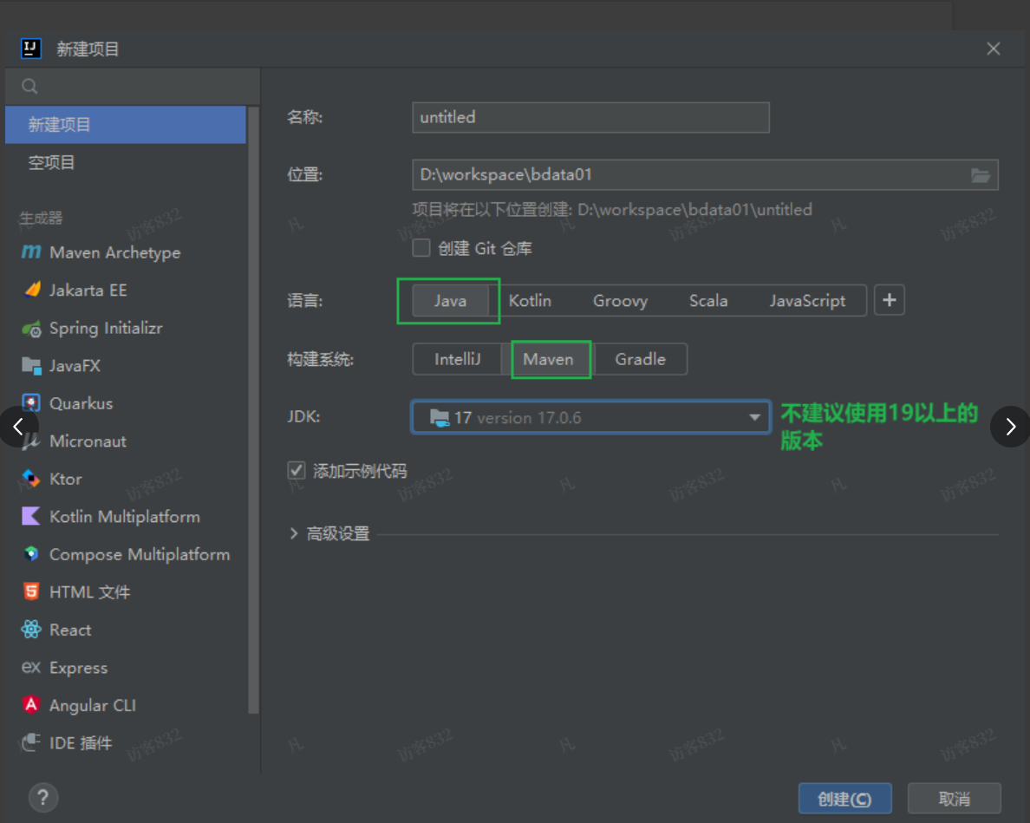Open the Micronaut generator entry
This screenshot has width=1030, height=823.
(x=126, y=441)
